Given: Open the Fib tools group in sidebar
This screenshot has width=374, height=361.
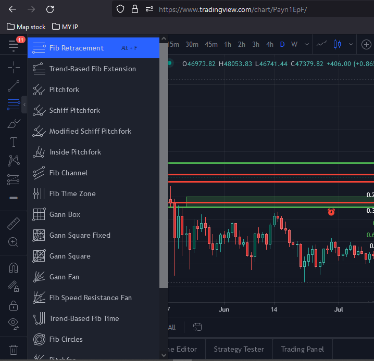Looking at the screenshot, I should [x=14, y=105].
